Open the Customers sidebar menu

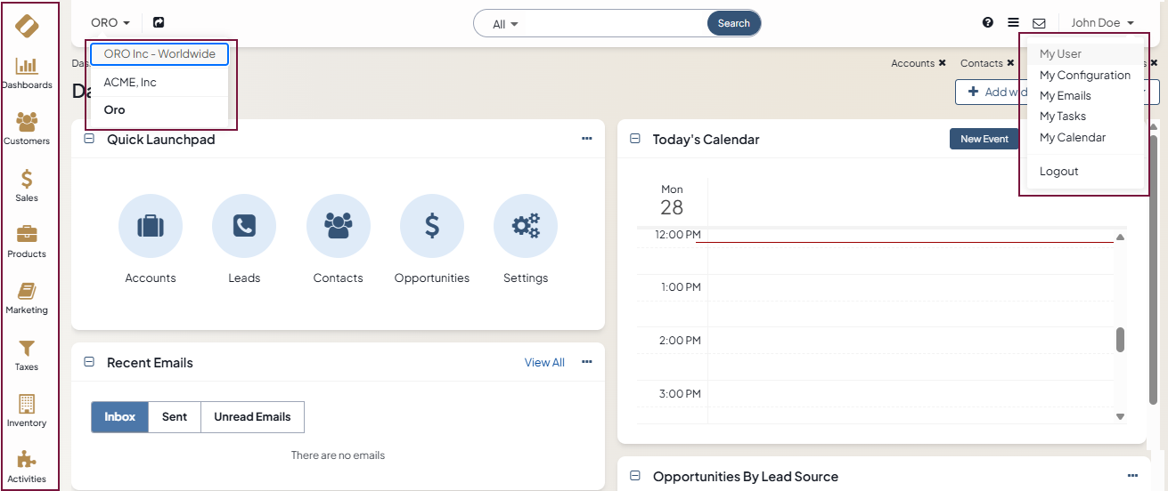[27, 128]
